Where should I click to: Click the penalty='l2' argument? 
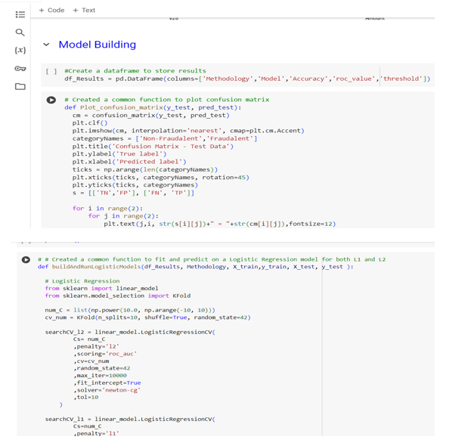pos(96,346)
